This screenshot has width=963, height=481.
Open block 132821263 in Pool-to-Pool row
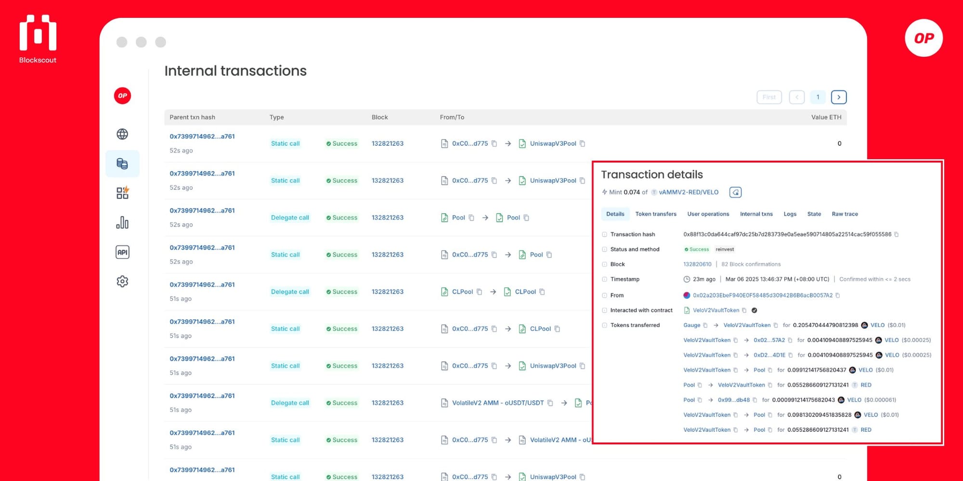tap(388, 217)
